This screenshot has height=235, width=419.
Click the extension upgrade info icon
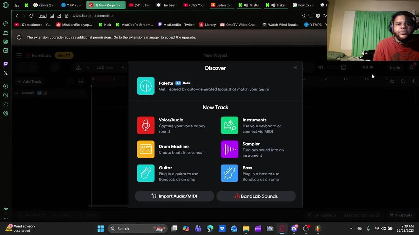pyautogui.click(x=19, y=37)
